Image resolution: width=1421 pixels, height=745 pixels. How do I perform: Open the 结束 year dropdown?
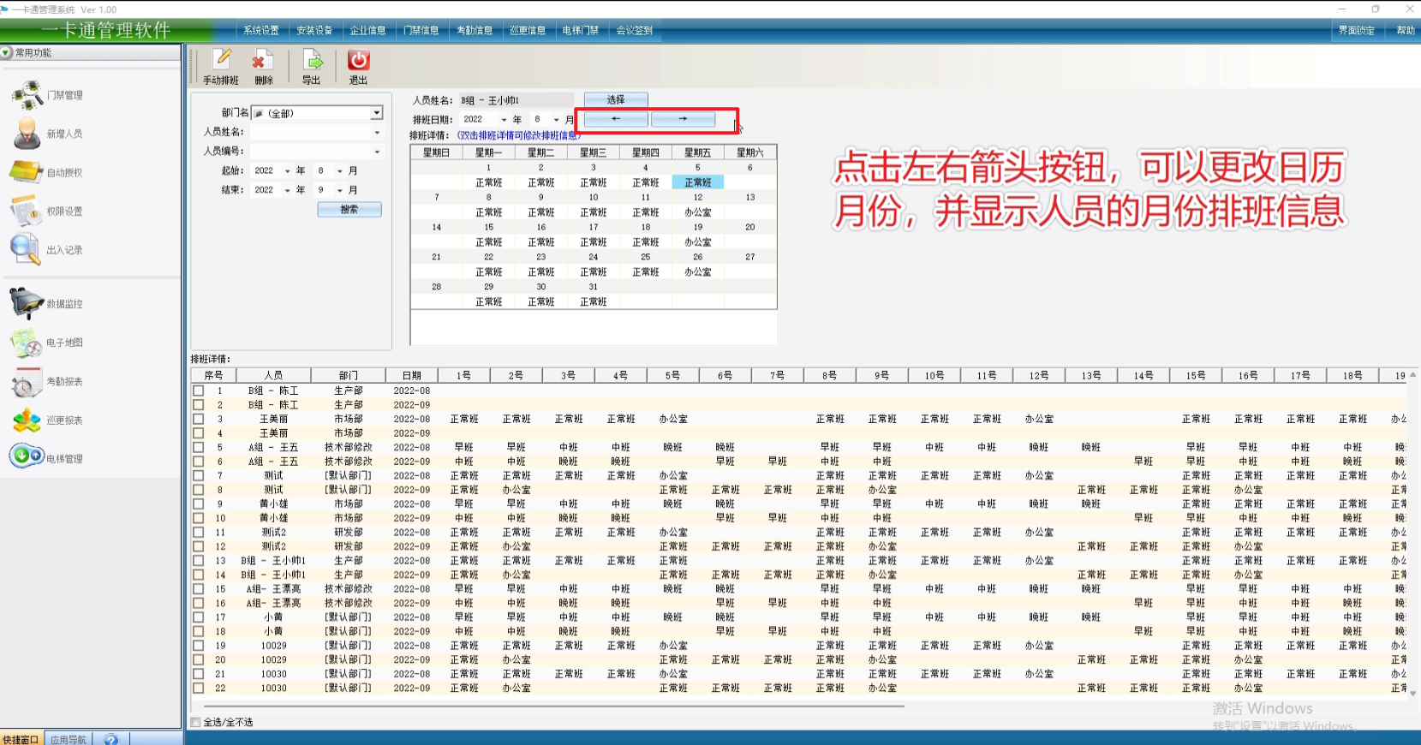287,190
